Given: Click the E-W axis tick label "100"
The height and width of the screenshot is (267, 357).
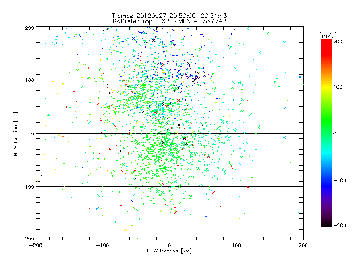Looking at the screenshot, I should 237,245.
